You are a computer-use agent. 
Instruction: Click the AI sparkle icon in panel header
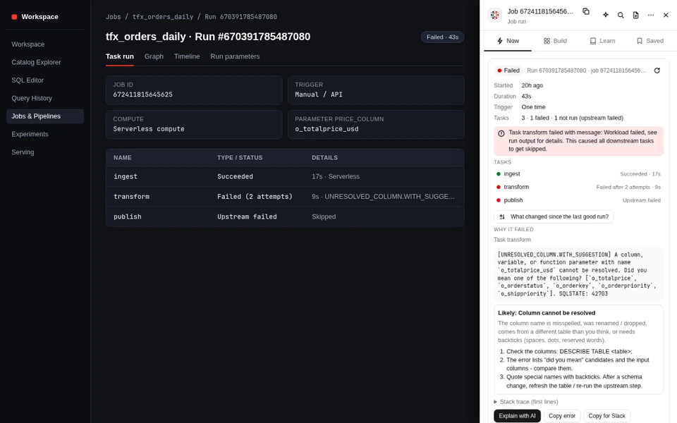coord(606,15)
